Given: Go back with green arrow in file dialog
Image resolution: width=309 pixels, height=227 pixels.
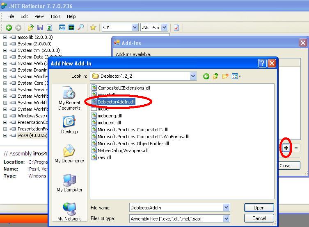Looking at the screenshot, I should pyautogui.click(x=206, y=76).
